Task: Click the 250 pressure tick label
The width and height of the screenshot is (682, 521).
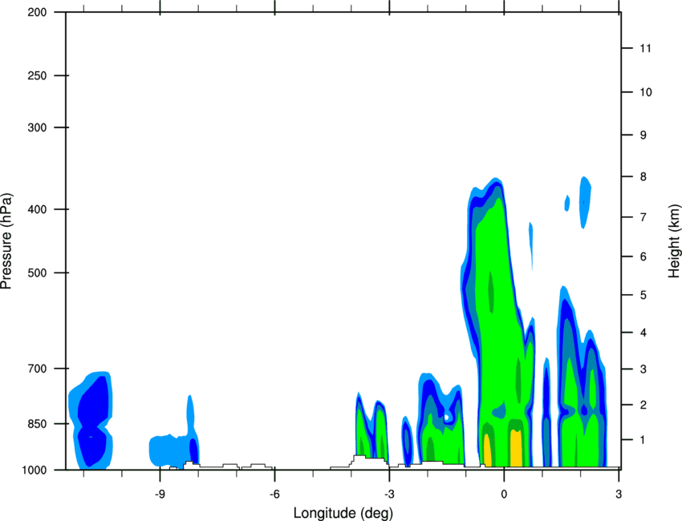Action: click(x=37, y=75)
